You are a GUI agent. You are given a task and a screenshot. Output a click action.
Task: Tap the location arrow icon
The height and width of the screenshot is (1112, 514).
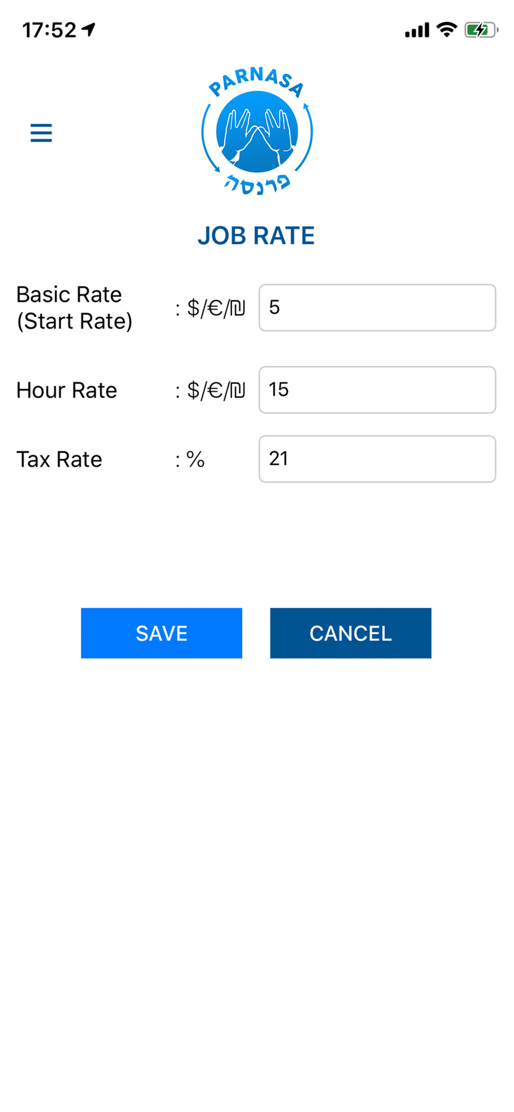pos(88,29)
